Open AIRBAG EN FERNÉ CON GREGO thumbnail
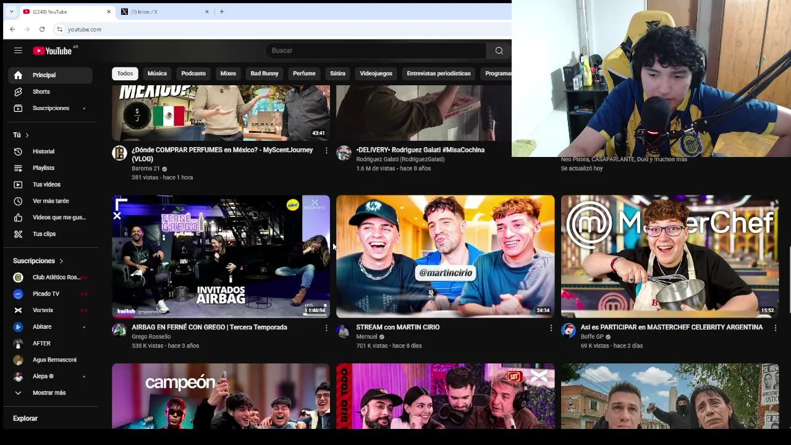 [221, 256]
